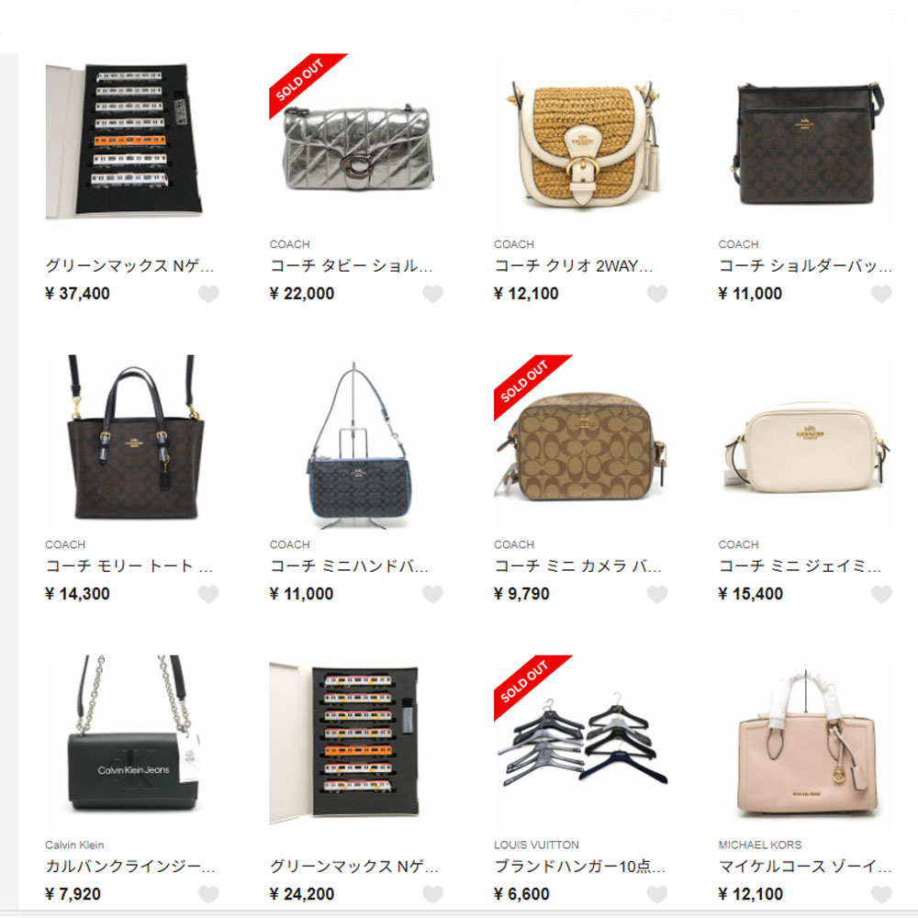Add ¥15,400 Coach mini Jamie bag to favorites
The height and width of the screenshot is (918, 918).
pyautogui.click(x=881, y=594)
